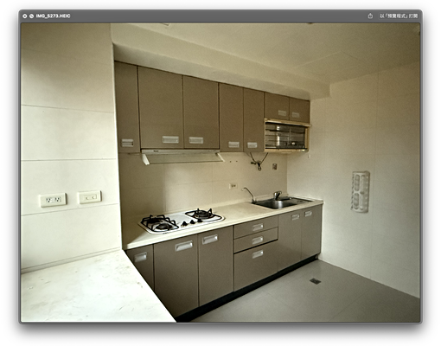Click the bottom large drawer front
The height and width of the screenshot is (346, 441).
tap(256, 266)
